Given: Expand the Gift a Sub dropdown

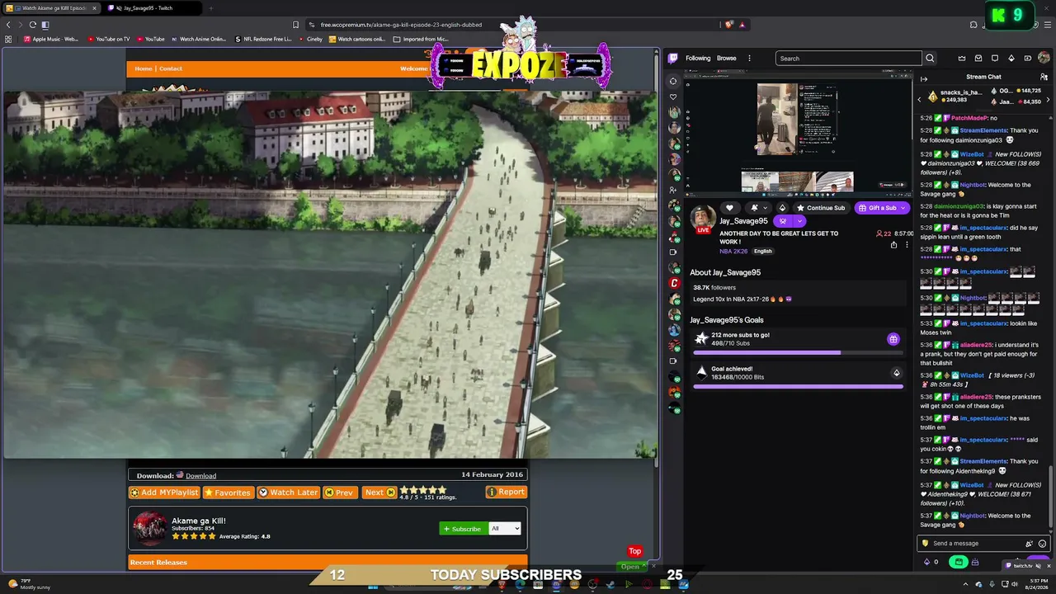Looking at the screenshot, I should (903, 208).
